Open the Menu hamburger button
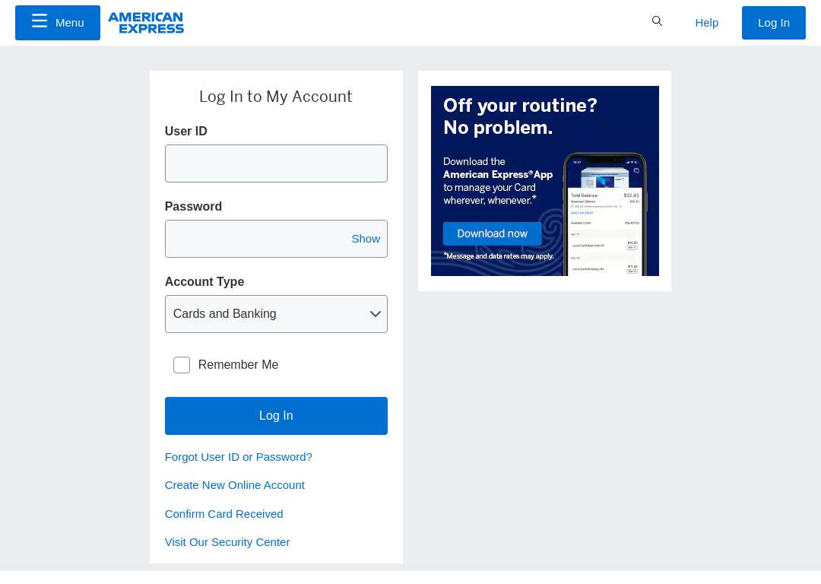This screenshot has height=584, width=821. click(x=58, y=23)
